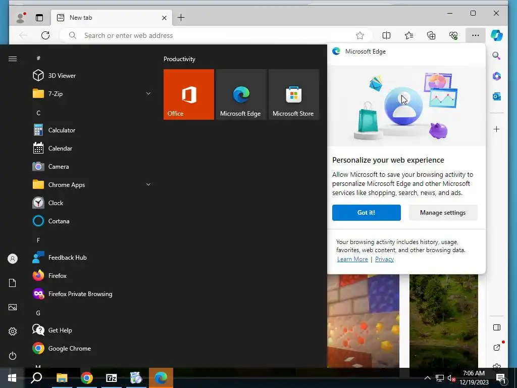Open 3D Viewer from the Start list
The image size is (517, 388).
click(92, 76)
